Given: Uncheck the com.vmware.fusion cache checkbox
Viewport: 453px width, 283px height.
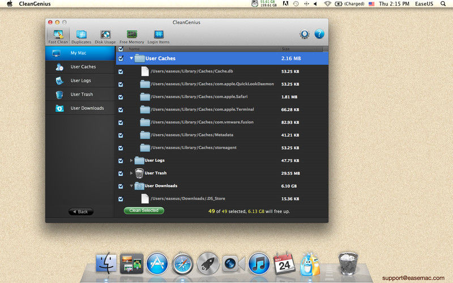Looking at the screenshot, I should pyautogui.click(x=121, y=122).
